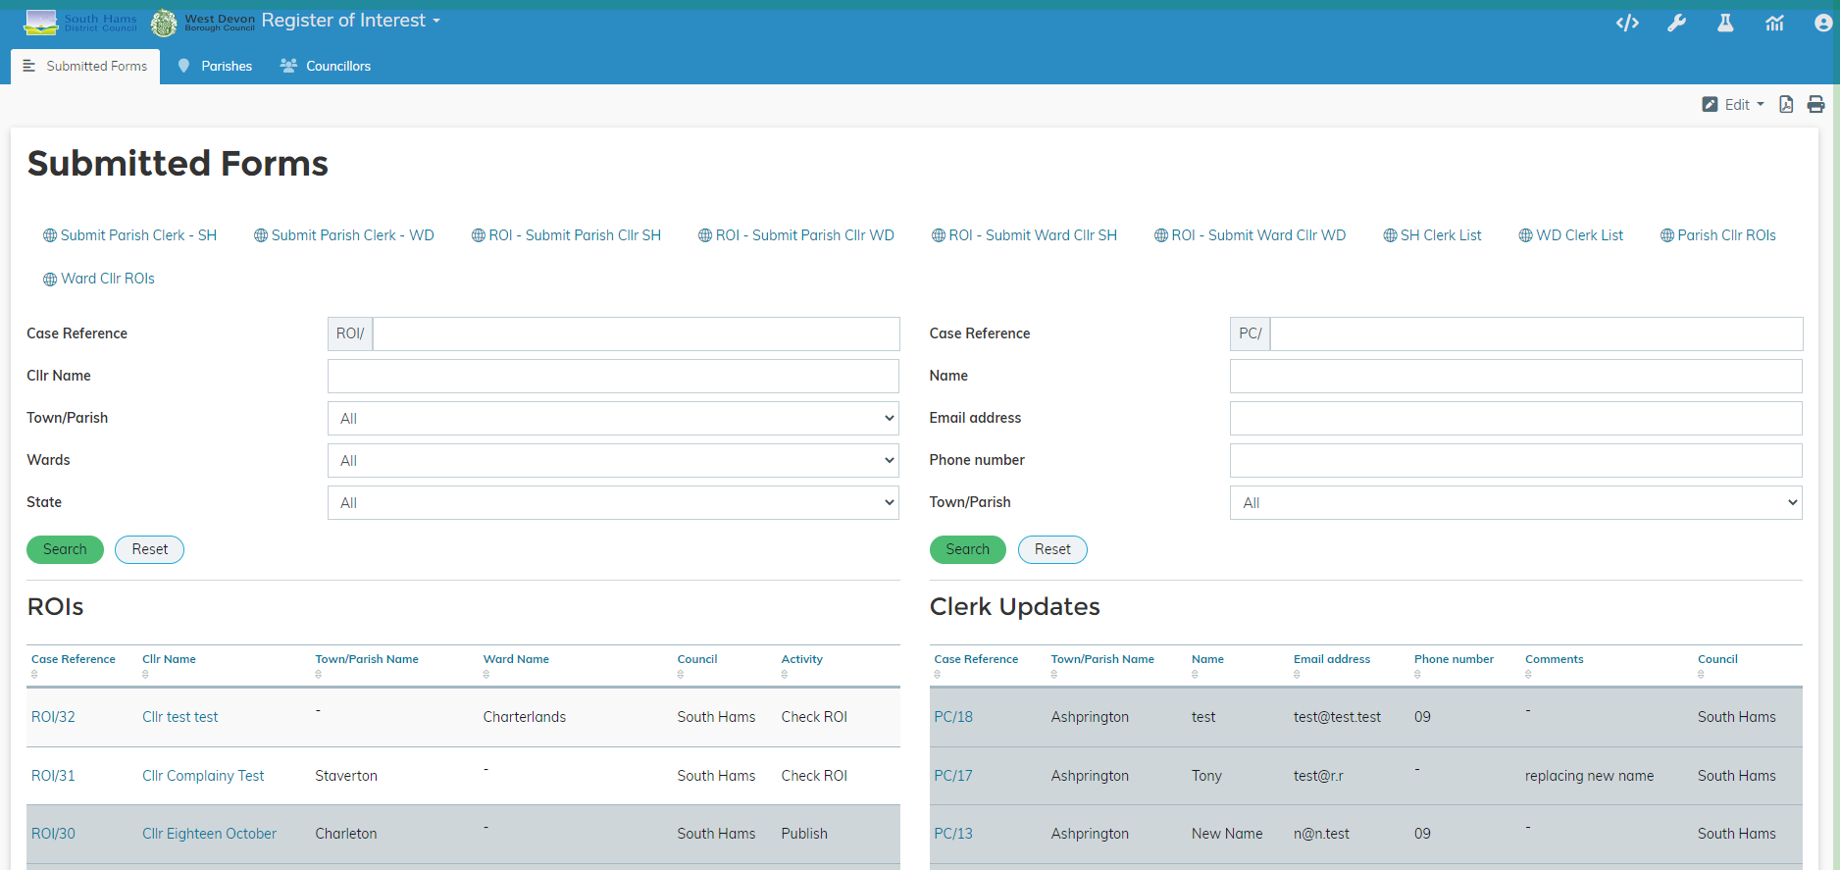The image size is (1840, 870).
Task: Open the State dropdown filter
Action: pos(613,502)
